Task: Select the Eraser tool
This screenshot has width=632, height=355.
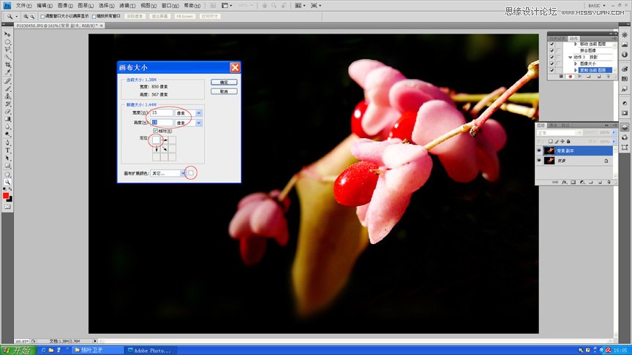Action: click(x=7, y=112)
